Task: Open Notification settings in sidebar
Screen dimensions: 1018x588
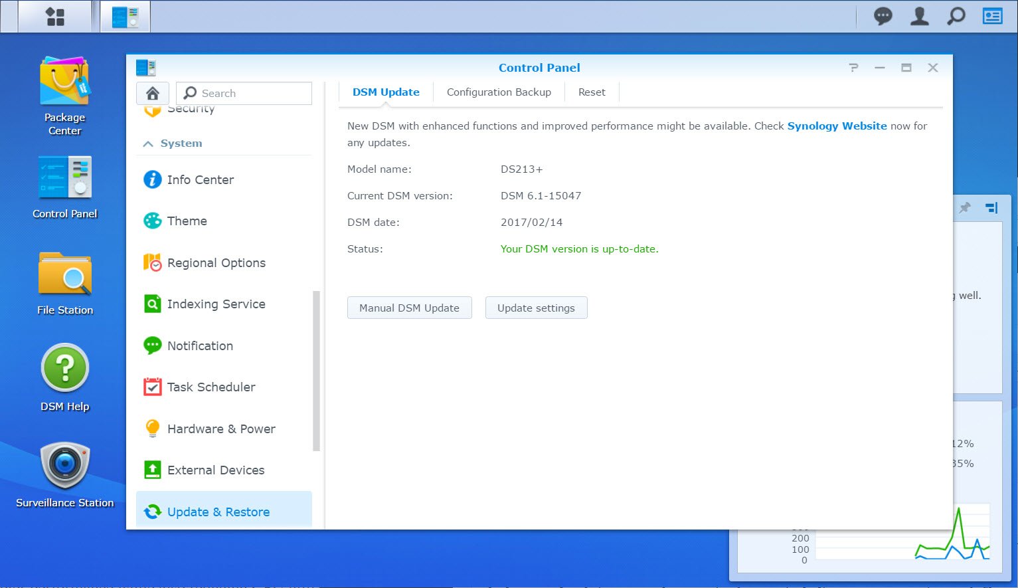Action: [224, 345]
